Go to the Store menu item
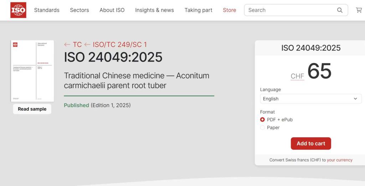 pyautogui.click(x=229, y=10)
